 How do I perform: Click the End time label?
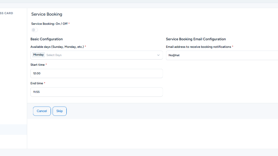[x=37, y=83]
